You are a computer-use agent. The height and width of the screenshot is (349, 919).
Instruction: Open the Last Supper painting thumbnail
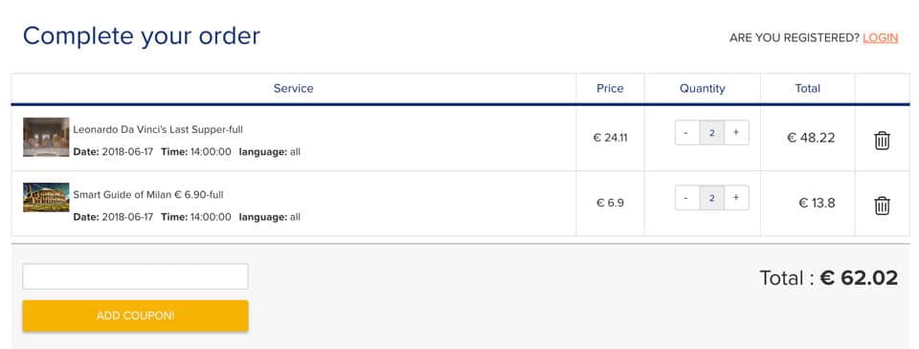point(46,137)
